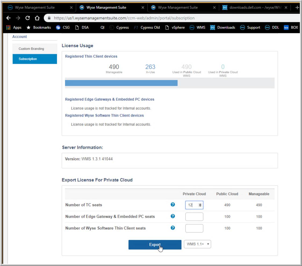Viewport: 302px width, 266px height.
Task: Close the downloads.dell.com tab
Action: point(286,8)
